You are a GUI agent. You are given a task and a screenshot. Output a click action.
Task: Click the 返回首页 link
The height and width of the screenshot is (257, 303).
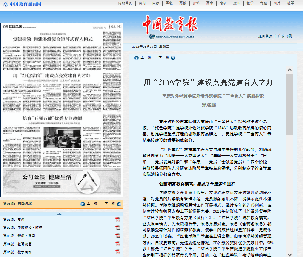click(x=265, y=36)
